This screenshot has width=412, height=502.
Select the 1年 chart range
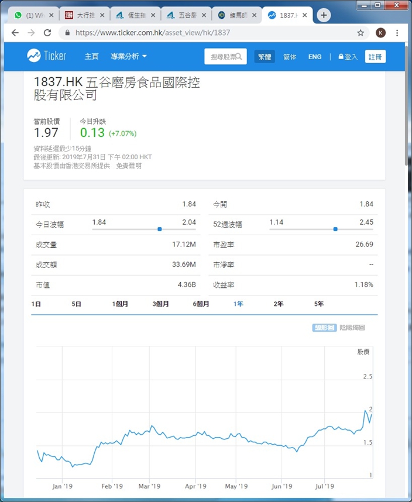click(x=238, y=304)
